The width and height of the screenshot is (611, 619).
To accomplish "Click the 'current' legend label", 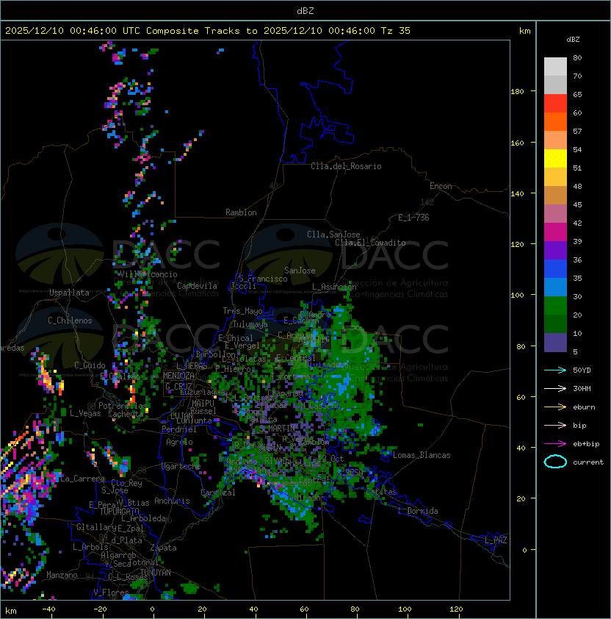I will point(588,462).
